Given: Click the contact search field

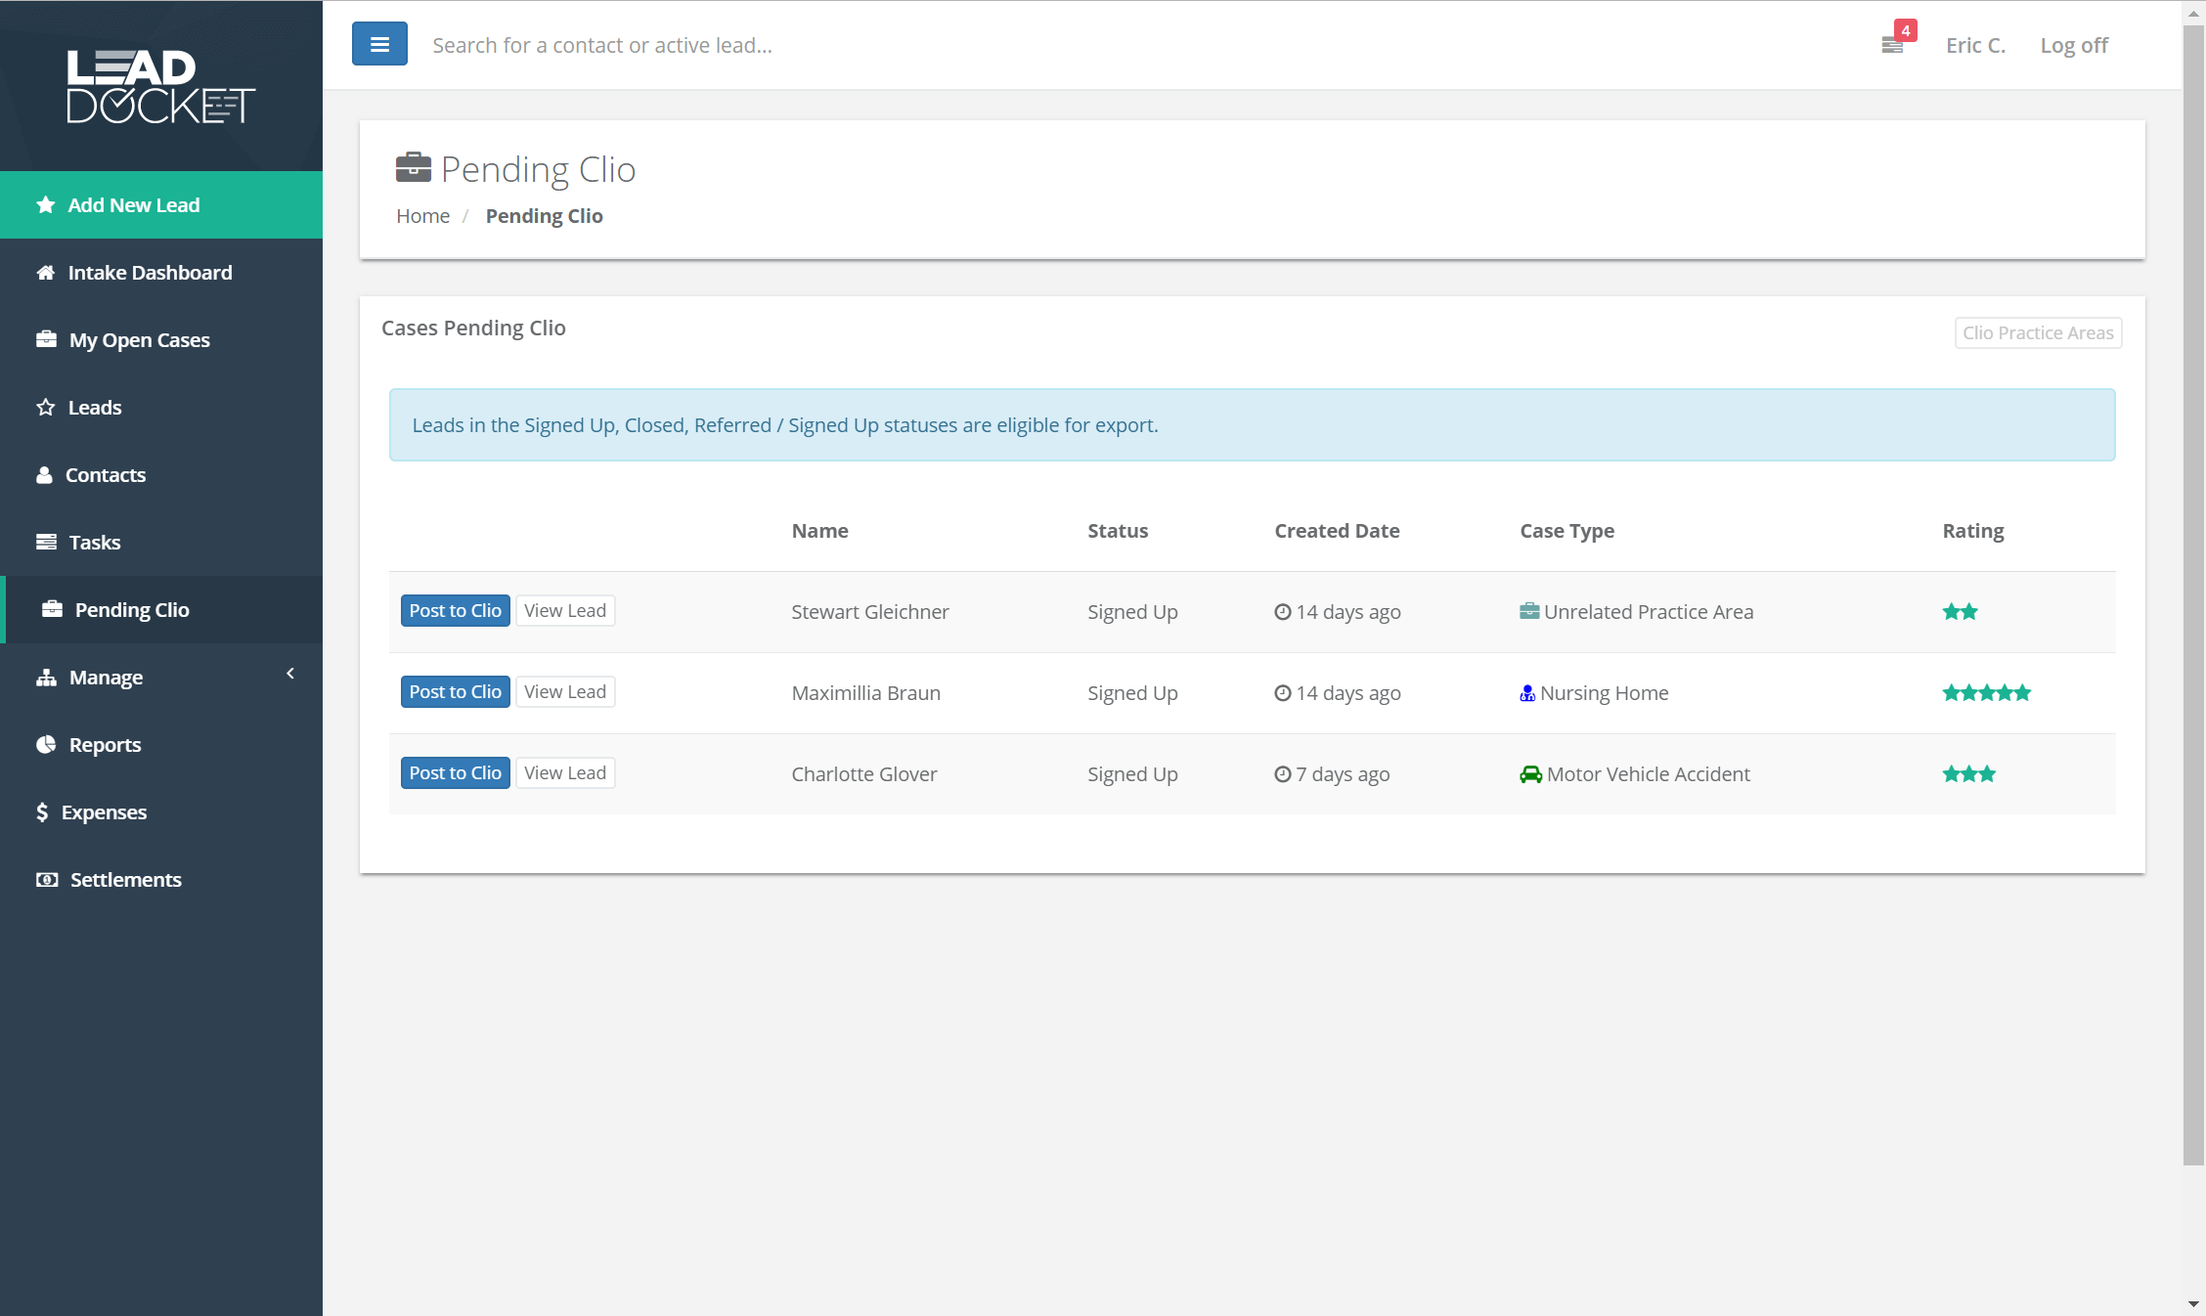Looking at the screenshot, I should pos(602,45).
